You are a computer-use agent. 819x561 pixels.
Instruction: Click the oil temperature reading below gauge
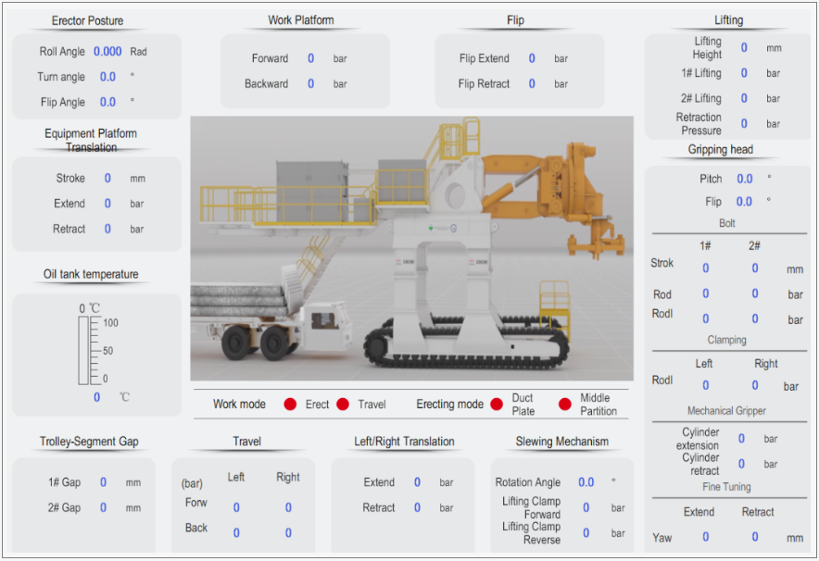pyautogui.click(x=96, y=397)
